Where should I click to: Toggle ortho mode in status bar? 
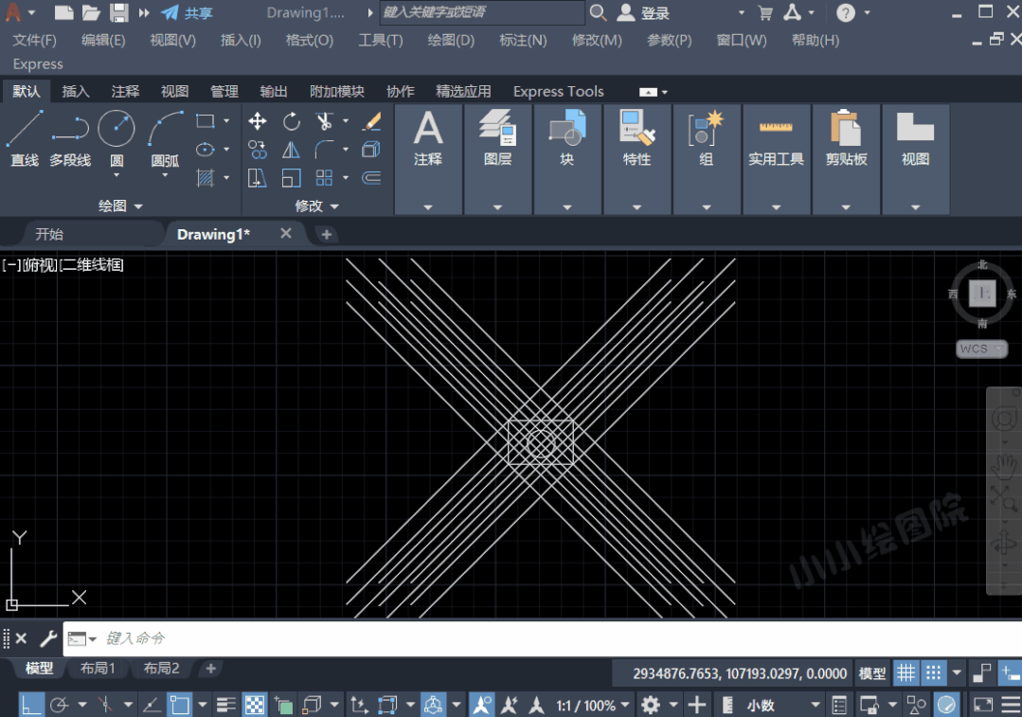pyautogui.click(x=31, y=705)
